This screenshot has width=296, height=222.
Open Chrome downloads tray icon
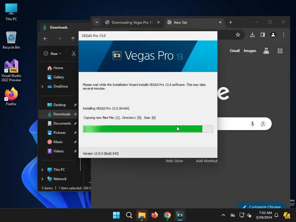coord(252,35)
